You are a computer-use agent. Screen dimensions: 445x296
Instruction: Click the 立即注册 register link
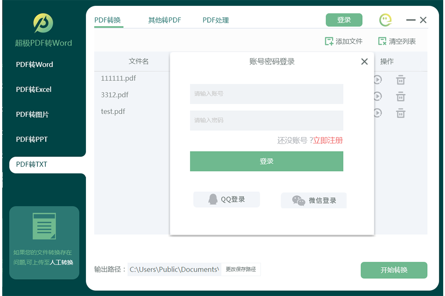pyautogui.click(x=328, y=140)
